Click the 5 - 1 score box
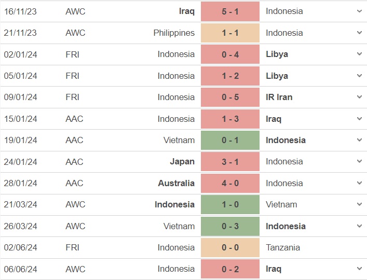This screenshot has height=280, width=367. tap(230, 11)
